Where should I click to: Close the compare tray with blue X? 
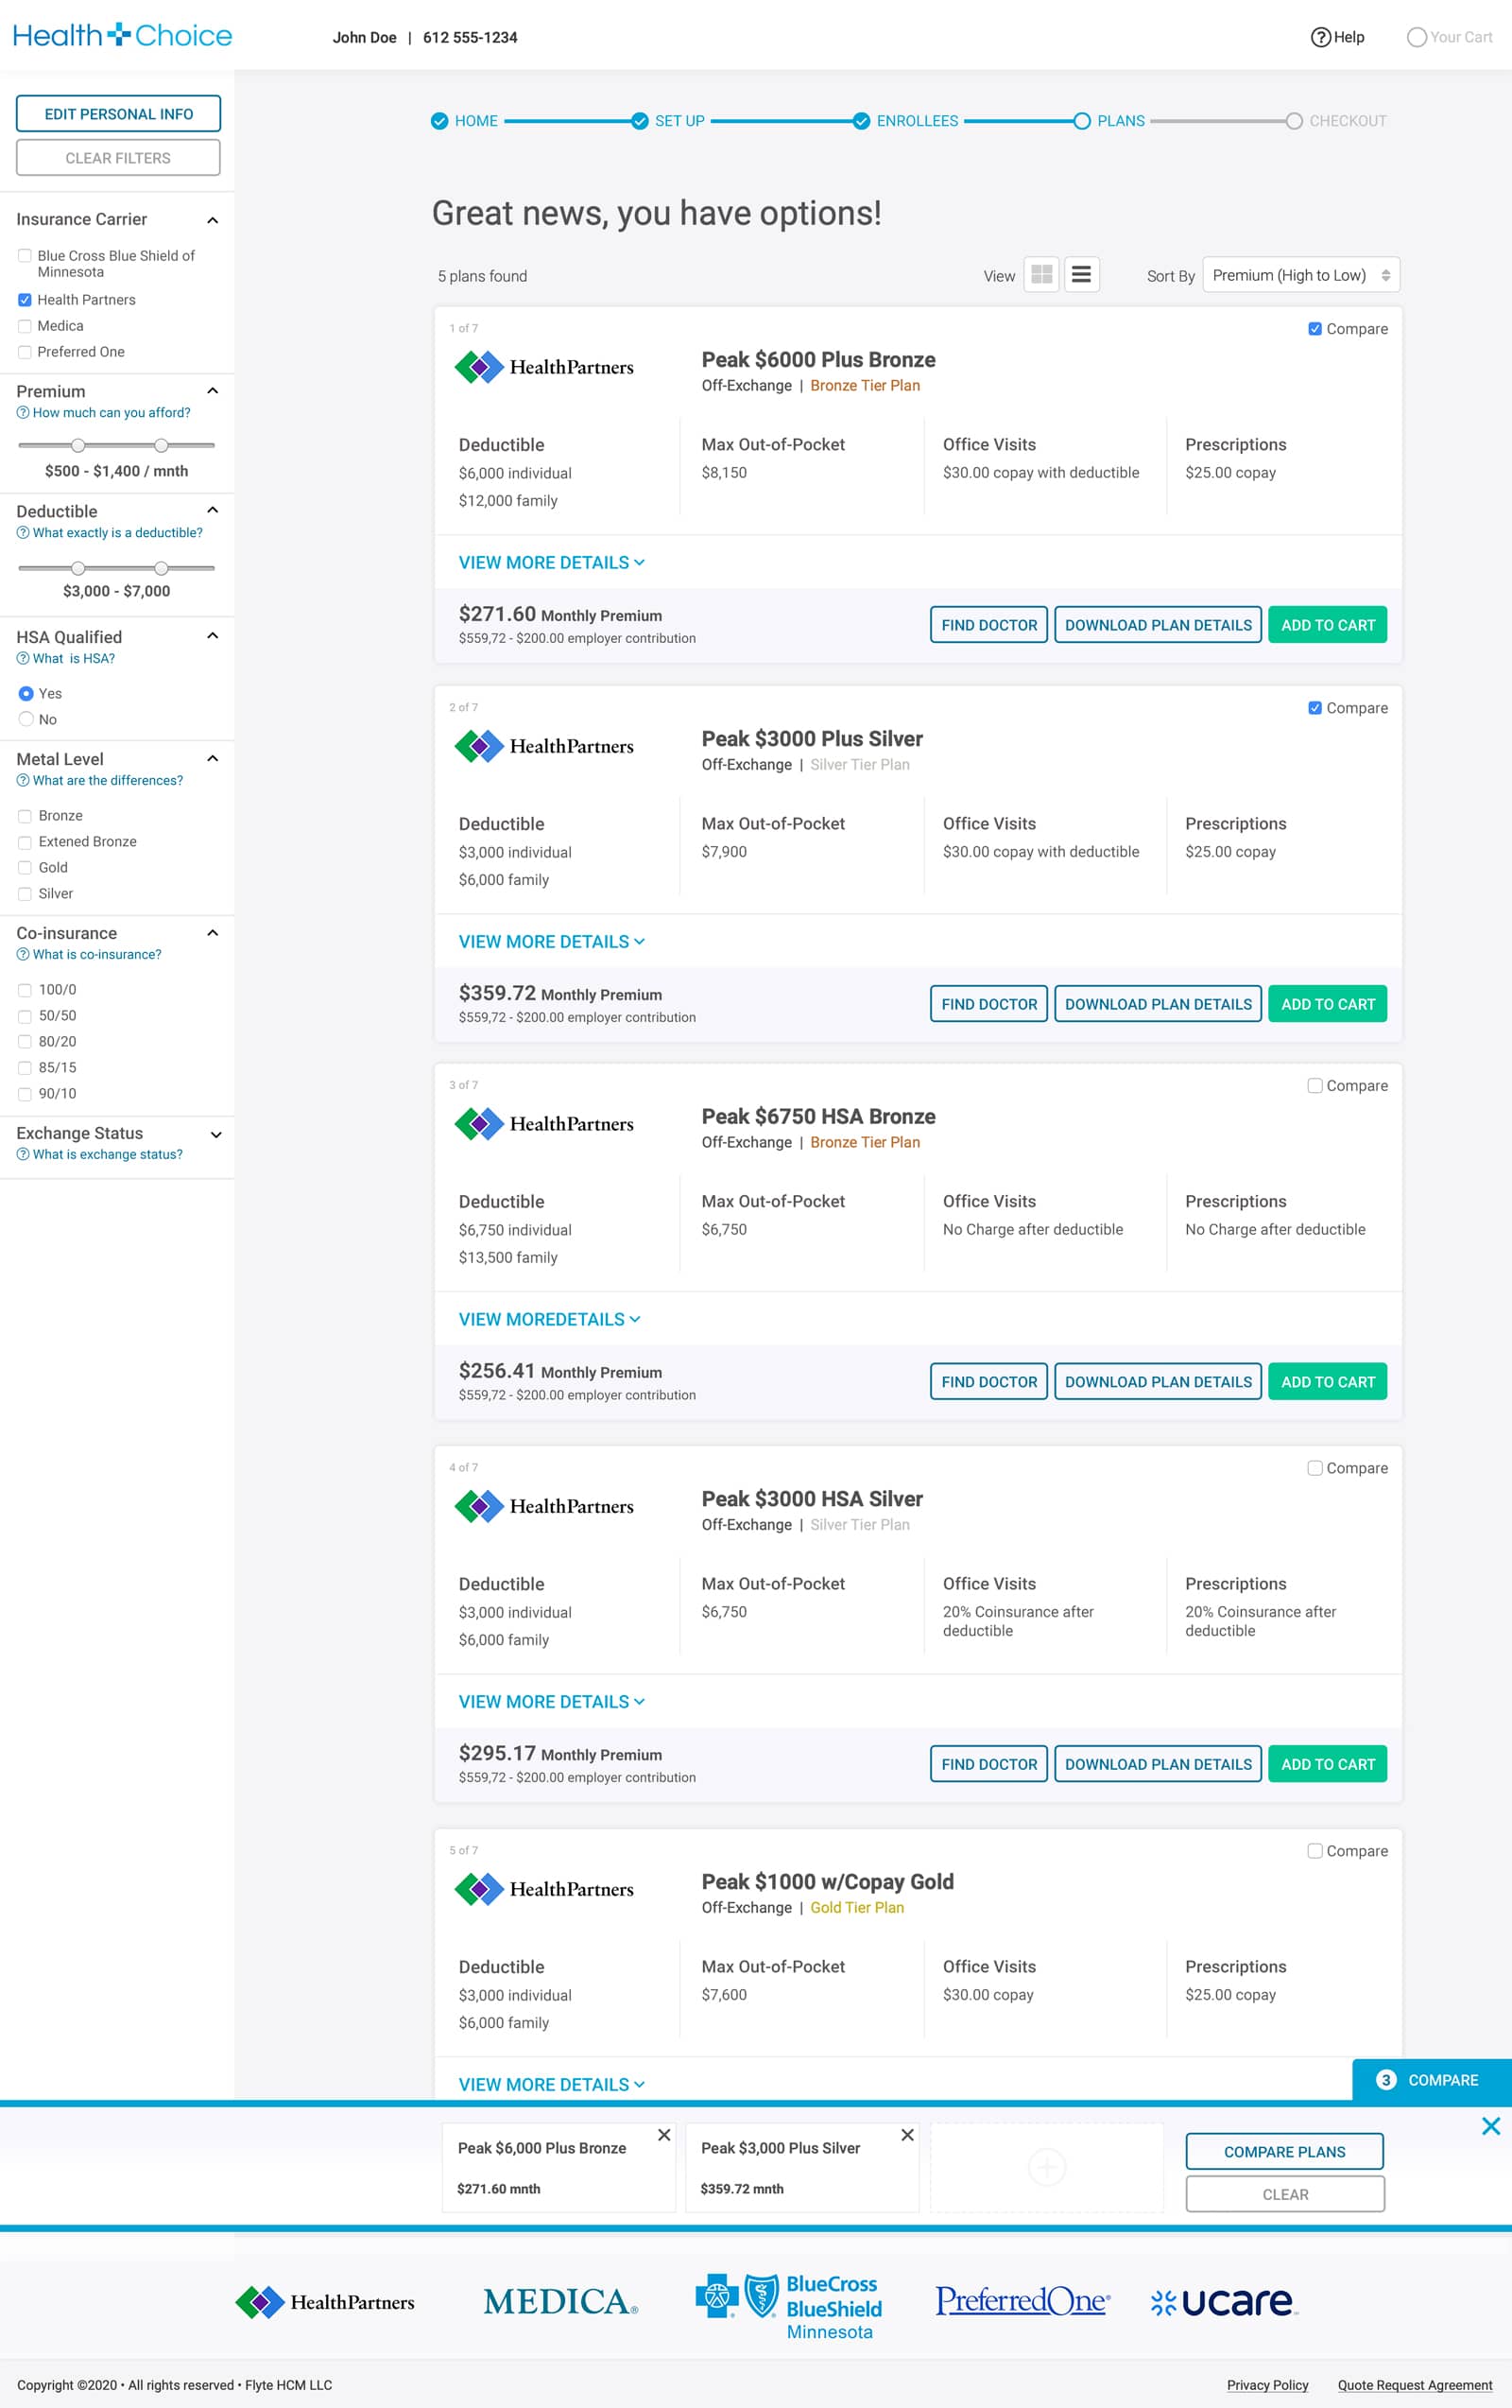(x=1491, y=2126)
